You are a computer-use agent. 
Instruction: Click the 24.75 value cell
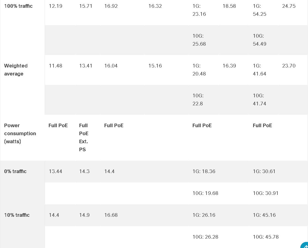click(x=289, y=6)
